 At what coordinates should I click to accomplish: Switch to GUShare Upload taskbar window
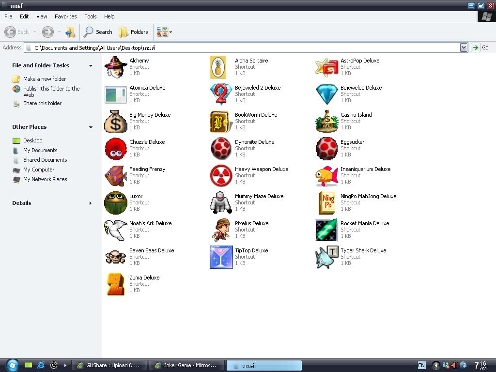(x=109, y=365)
